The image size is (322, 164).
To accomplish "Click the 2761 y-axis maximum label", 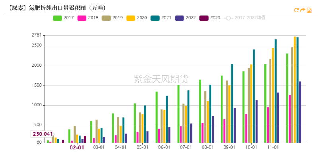I will (37, 35).
